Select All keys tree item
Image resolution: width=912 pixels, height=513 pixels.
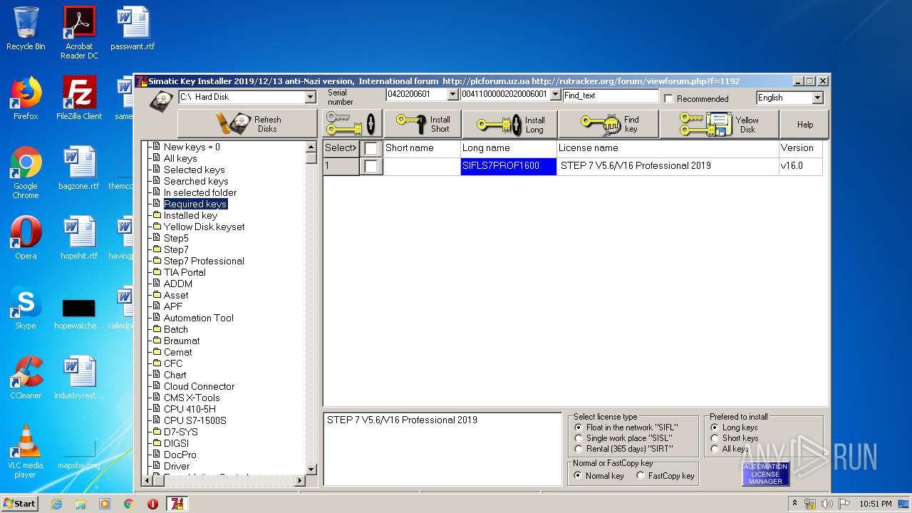click(180, 158)
